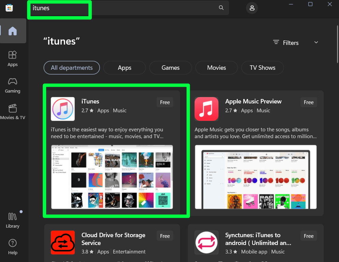Get Apple Music Preview for Free
The image size is (339, 262).
[308, 102]
